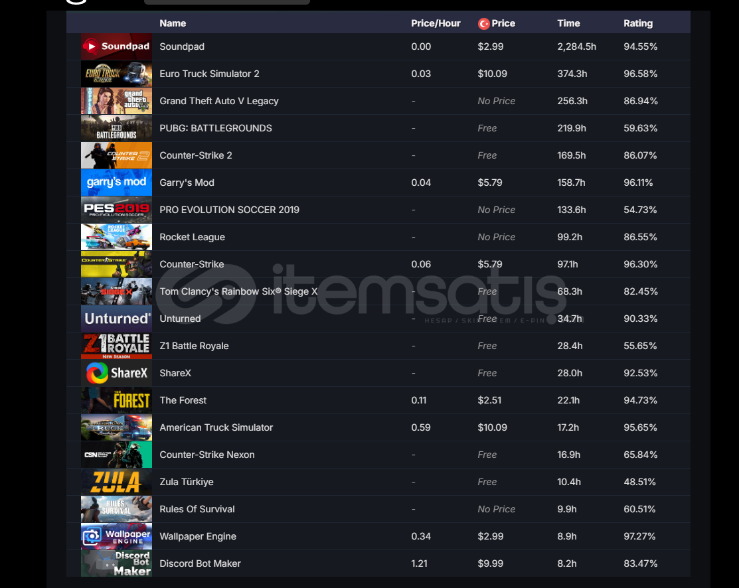Select the Euro Truck Simulator 2 name

209,74
